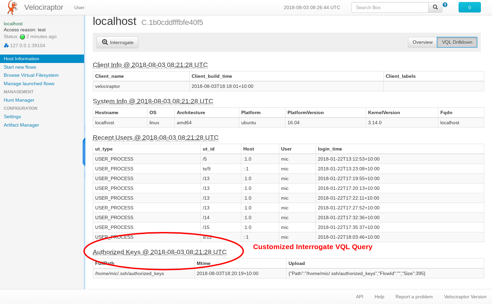Click the API footer link
Image resolution: width=492 pixels, height=304 pixels.
point(359,297)
